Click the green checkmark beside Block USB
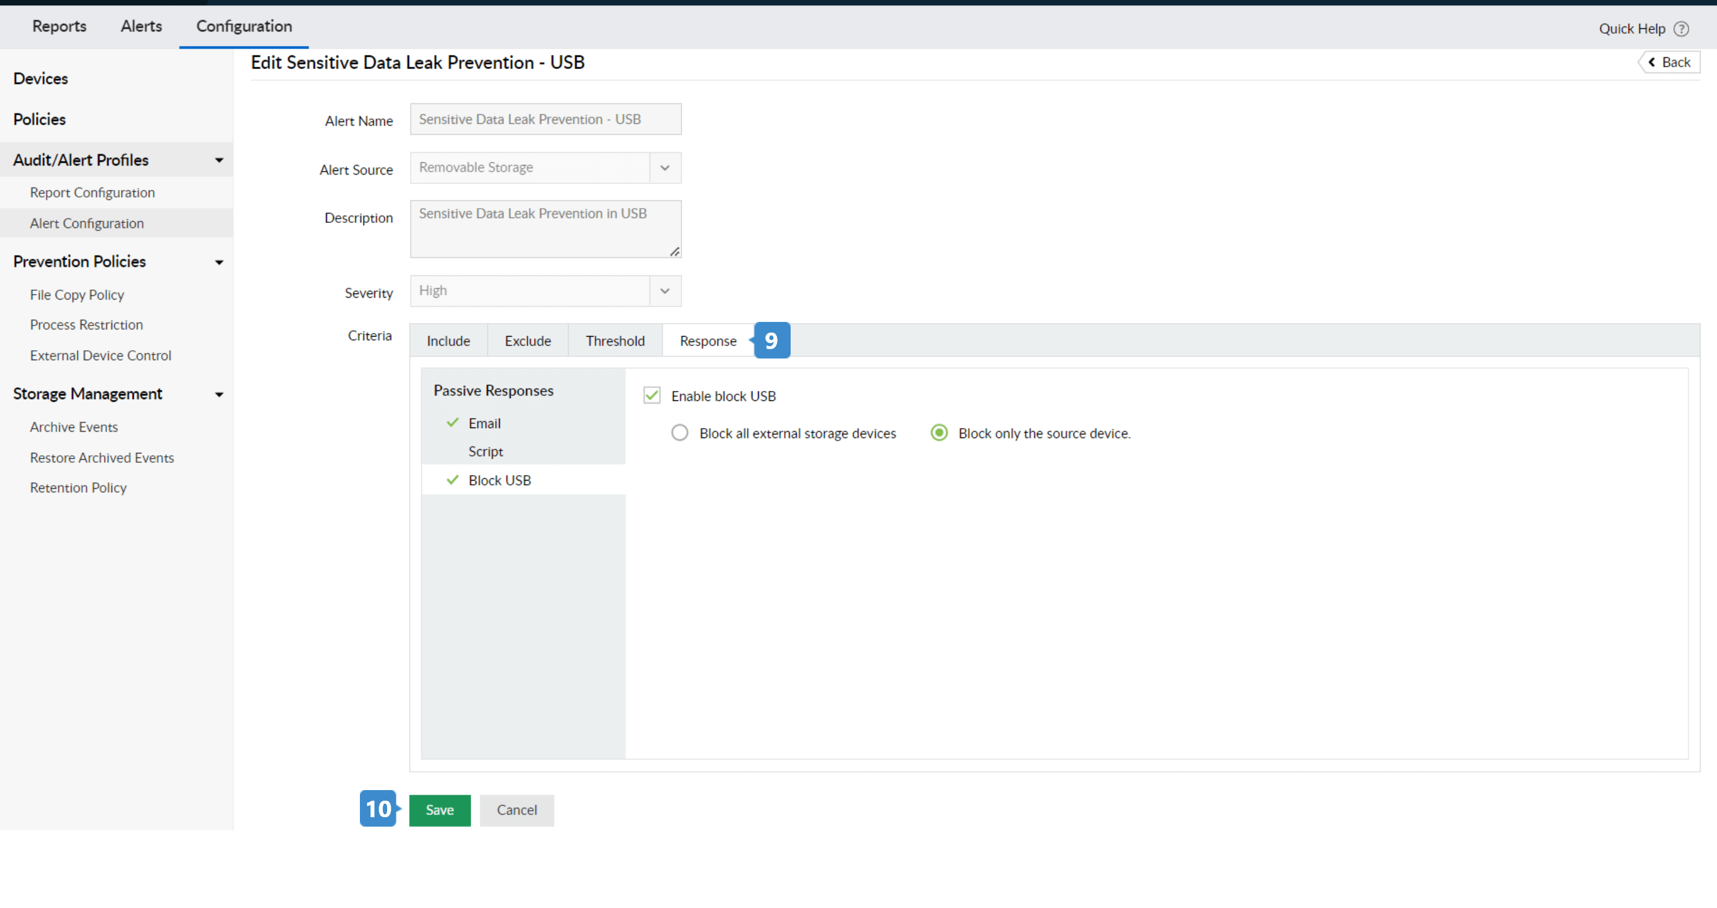Image resolution: width=1717 pixels, height=908 pixels. (453, 479)
